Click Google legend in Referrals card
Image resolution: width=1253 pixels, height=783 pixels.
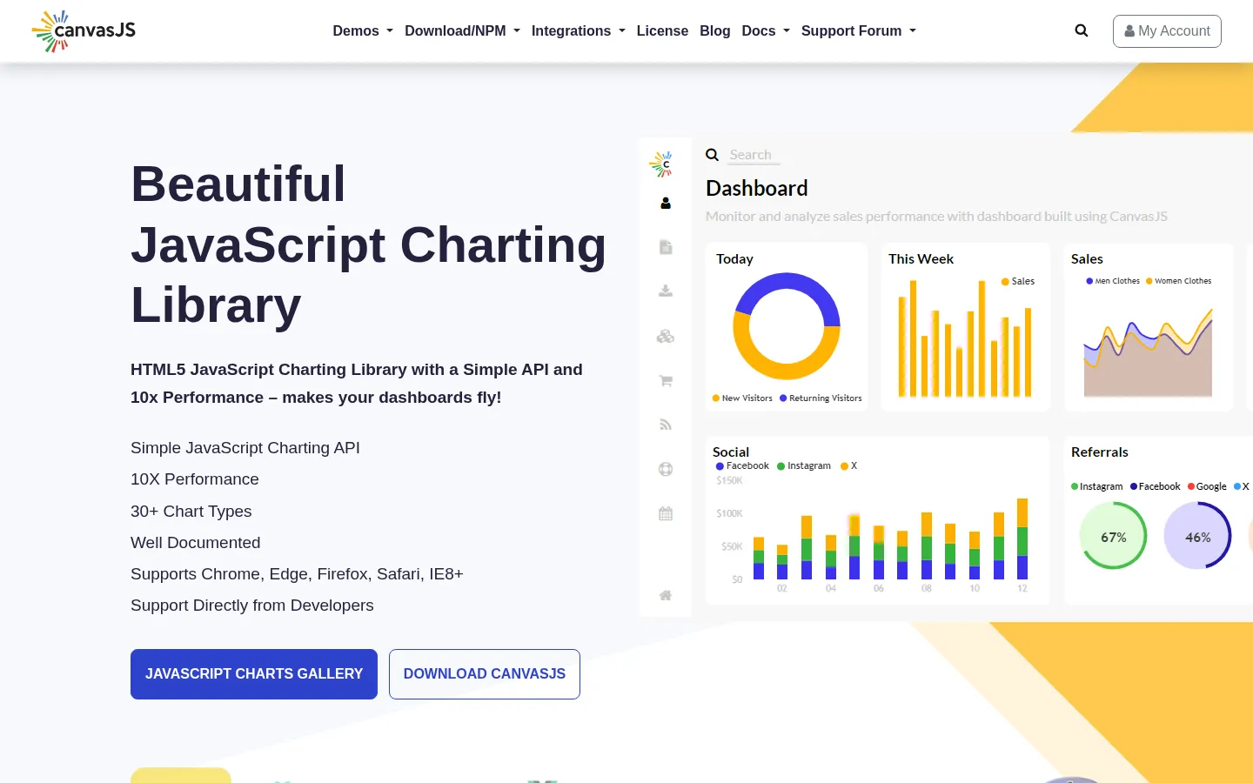(1207, 486)
